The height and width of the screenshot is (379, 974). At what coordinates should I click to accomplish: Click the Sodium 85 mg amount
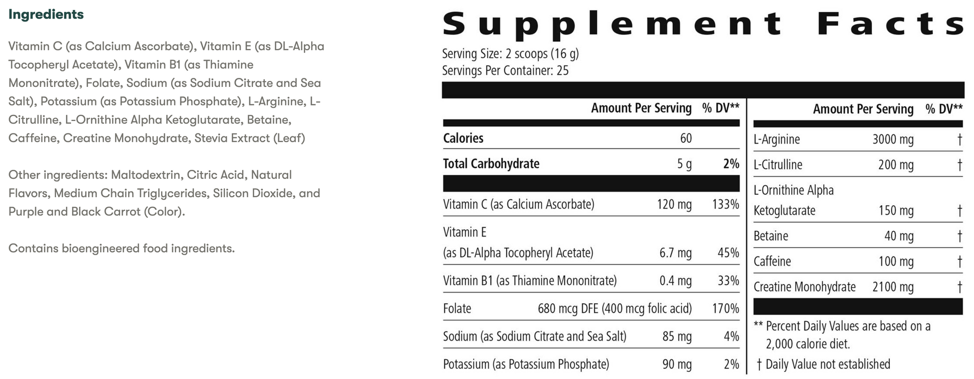click(677, 337)
